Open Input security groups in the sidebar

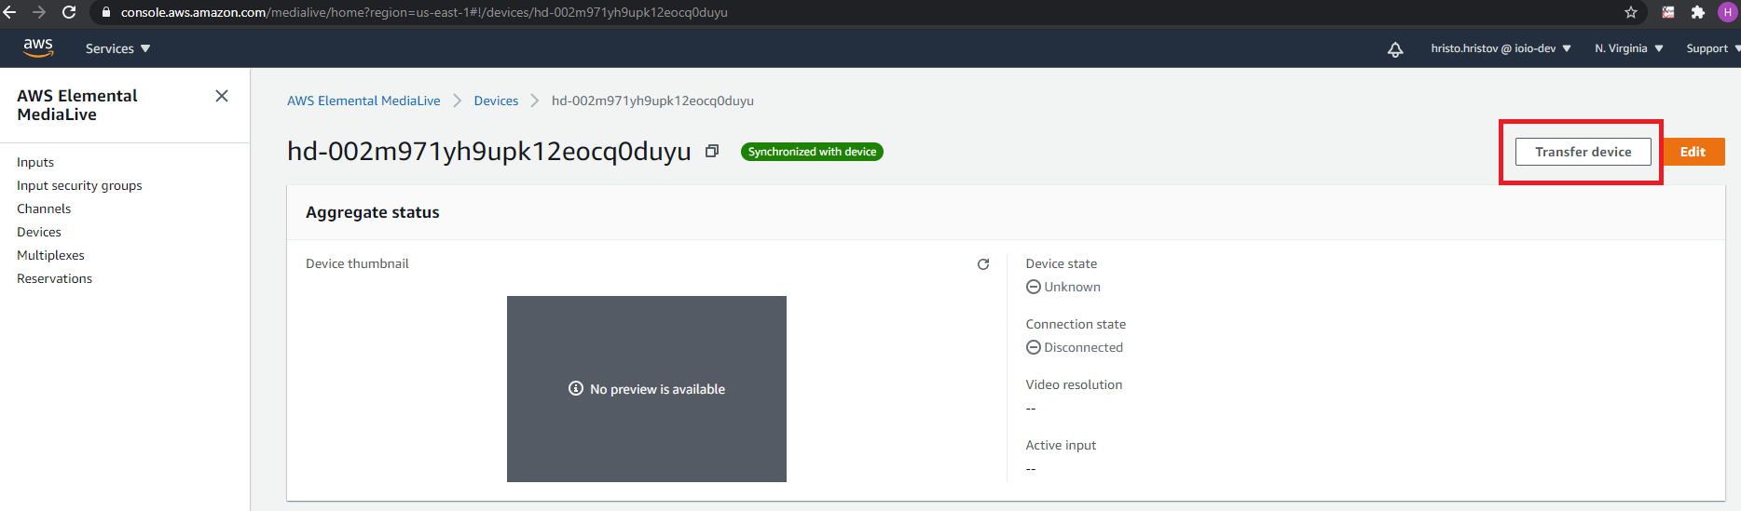point(79,185)
